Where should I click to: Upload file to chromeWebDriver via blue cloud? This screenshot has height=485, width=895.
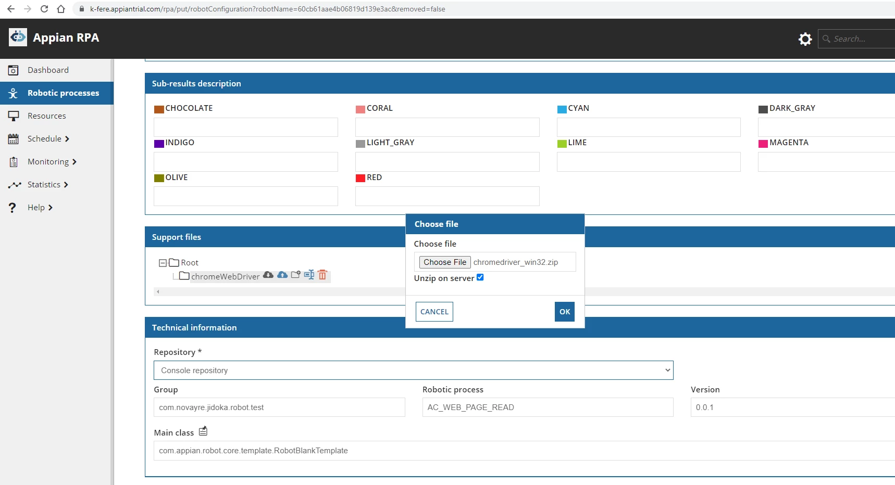click(282, 275)
